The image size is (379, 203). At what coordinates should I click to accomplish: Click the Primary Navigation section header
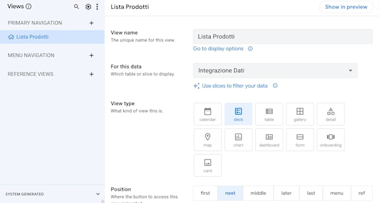35,23
